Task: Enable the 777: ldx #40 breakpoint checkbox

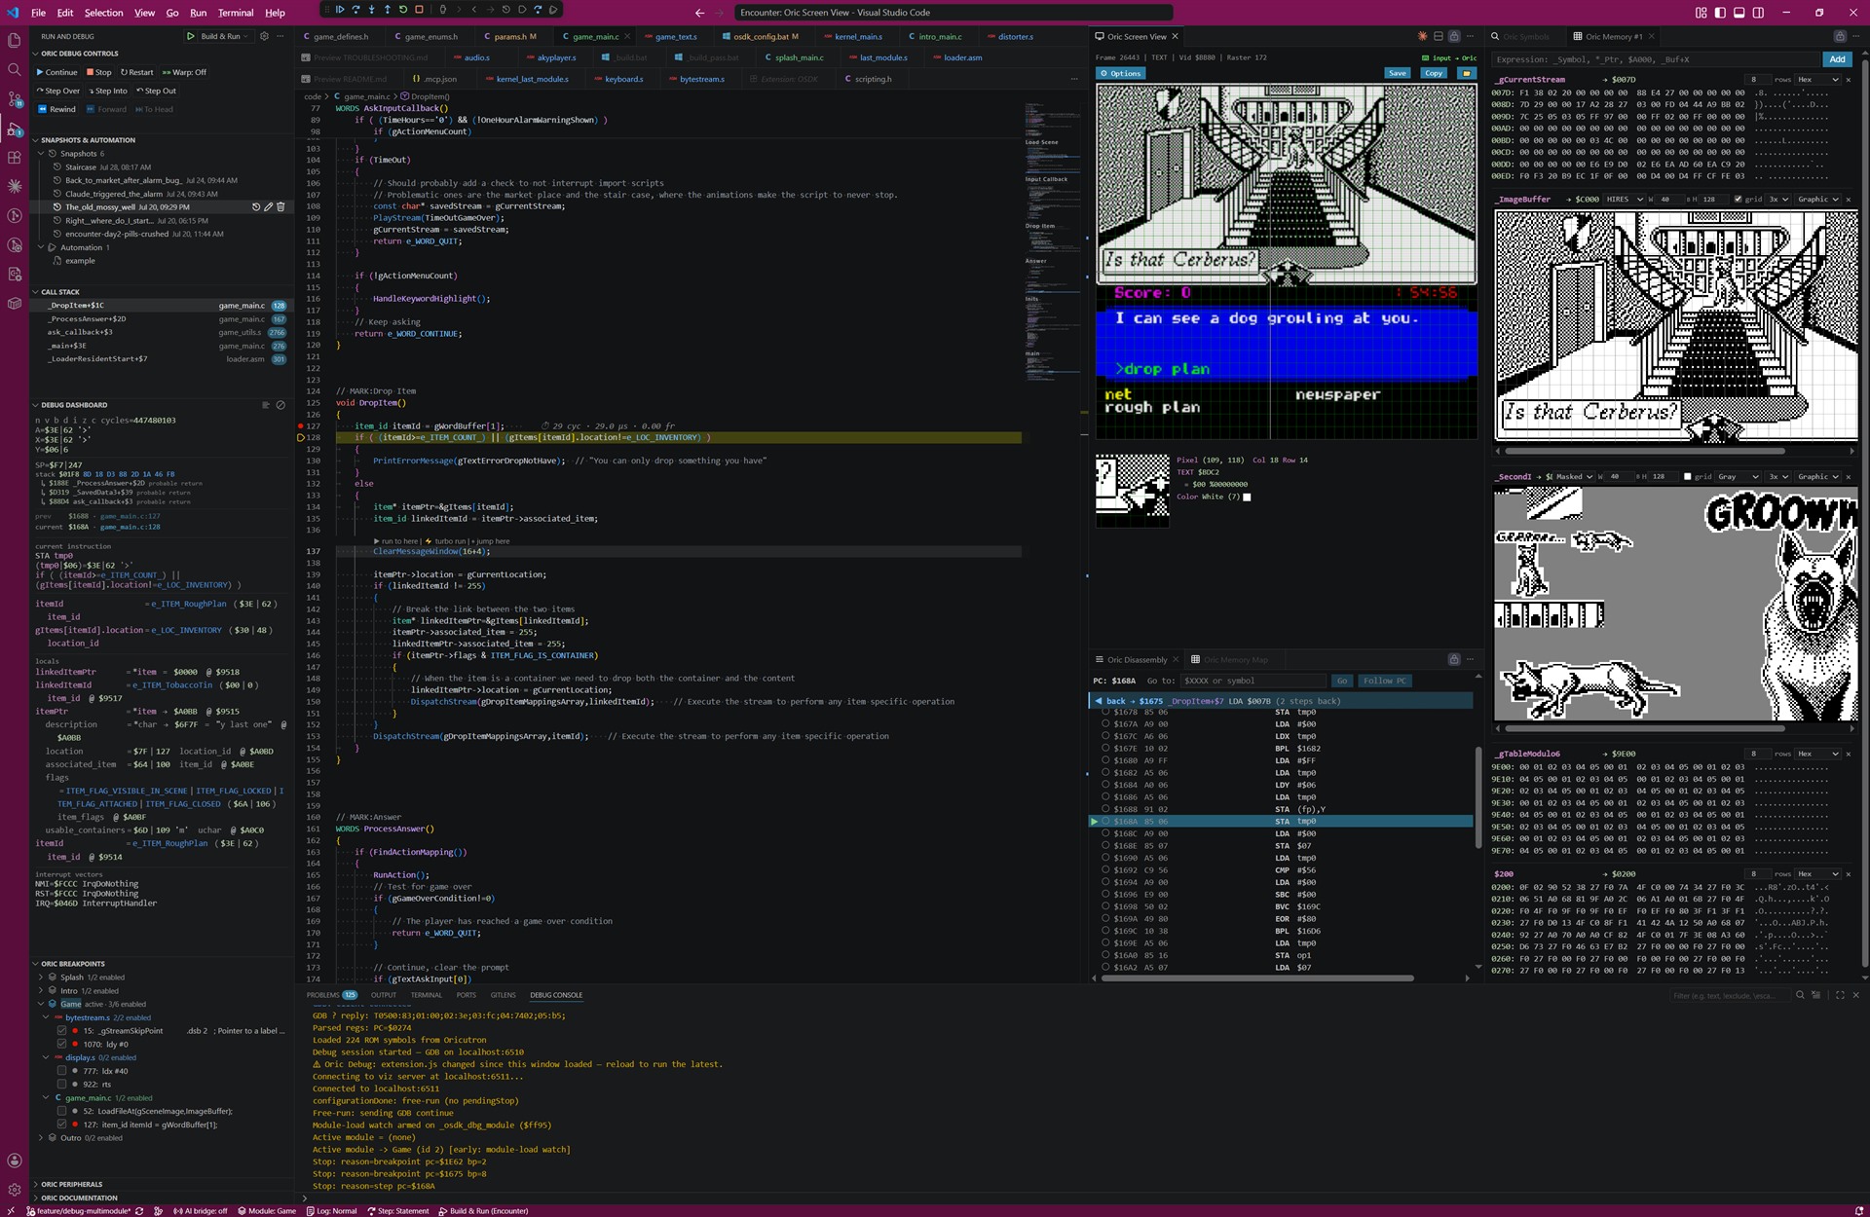Action: coord(61,1071)
